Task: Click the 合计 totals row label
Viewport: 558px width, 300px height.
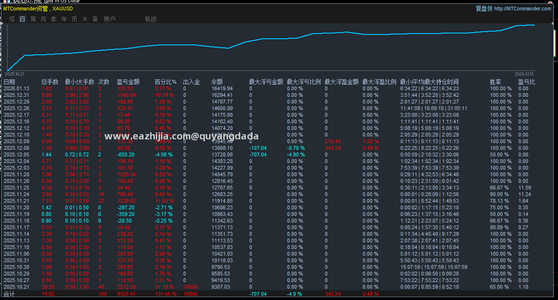Action: [9, 294]
